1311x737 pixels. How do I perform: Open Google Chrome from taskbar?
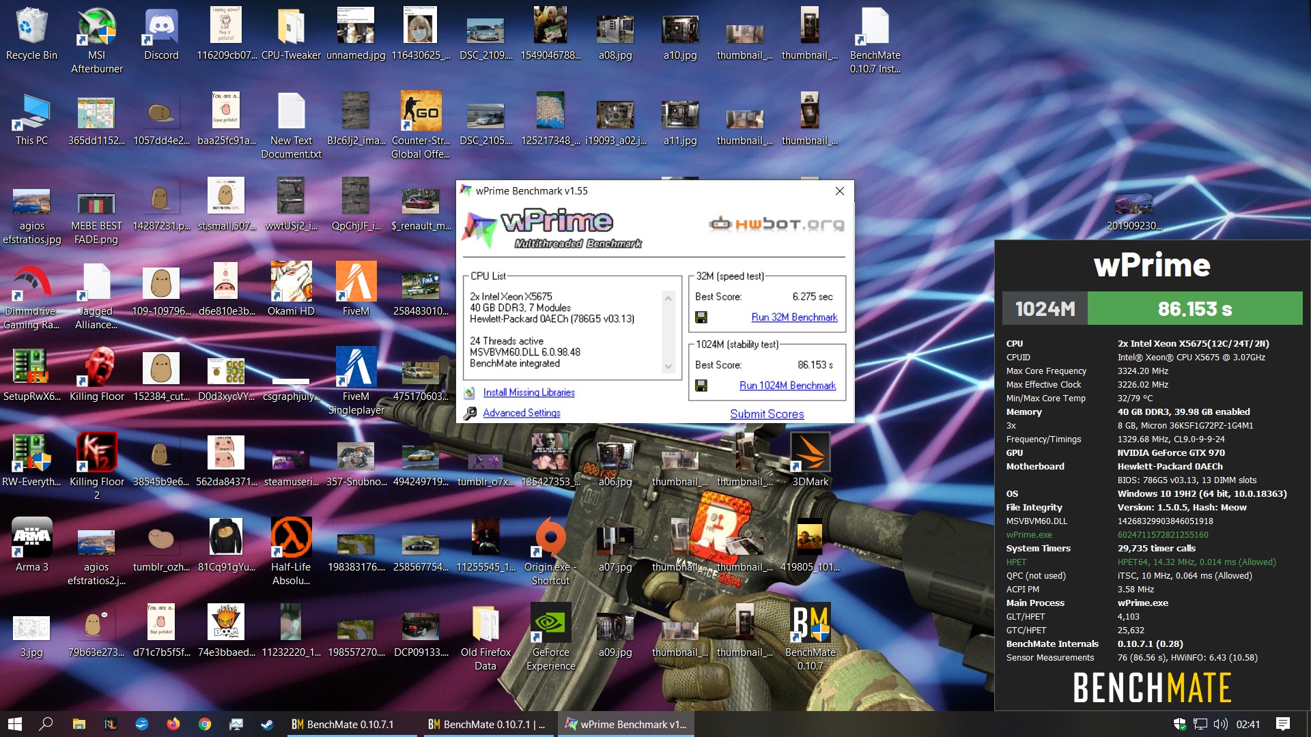pyautogui.click(x=204, y=724)
